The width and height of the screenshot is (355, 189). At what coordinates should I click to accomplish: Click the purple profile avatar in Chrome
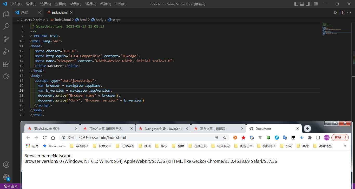[x=327, y=138]
